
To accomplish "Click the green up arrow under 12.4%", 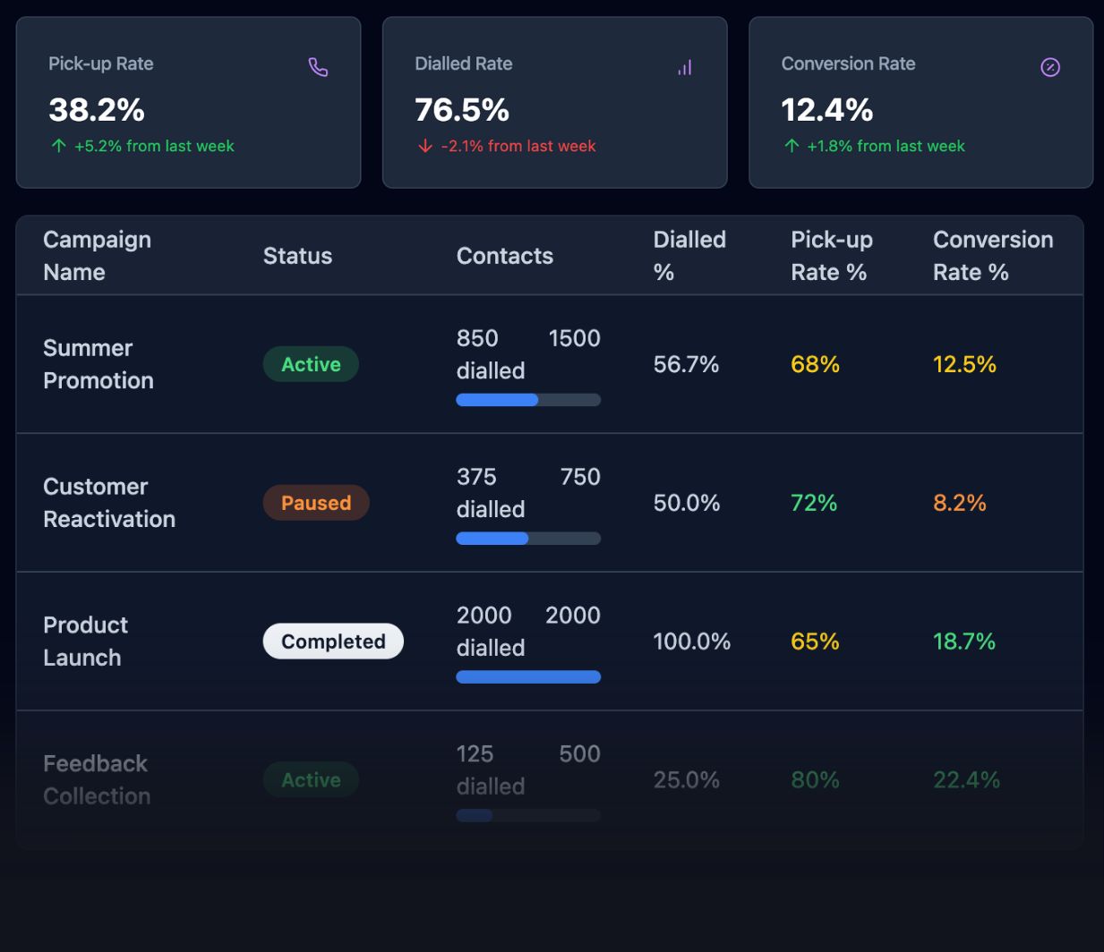I will 792,146.
